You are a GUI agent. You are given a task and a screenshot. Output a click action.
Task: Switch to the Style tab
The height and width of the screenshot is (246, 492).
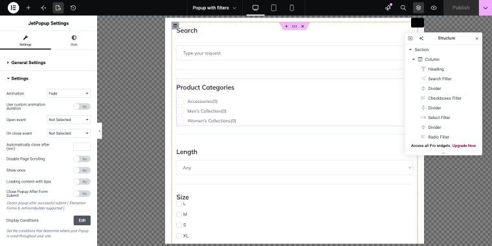click(74, 41)
